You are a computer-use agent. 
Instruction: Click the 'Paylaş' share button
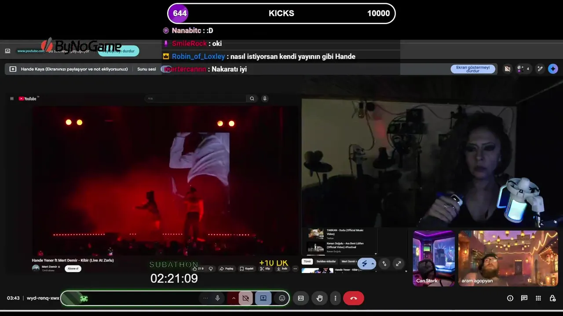[x=227, y=269]
